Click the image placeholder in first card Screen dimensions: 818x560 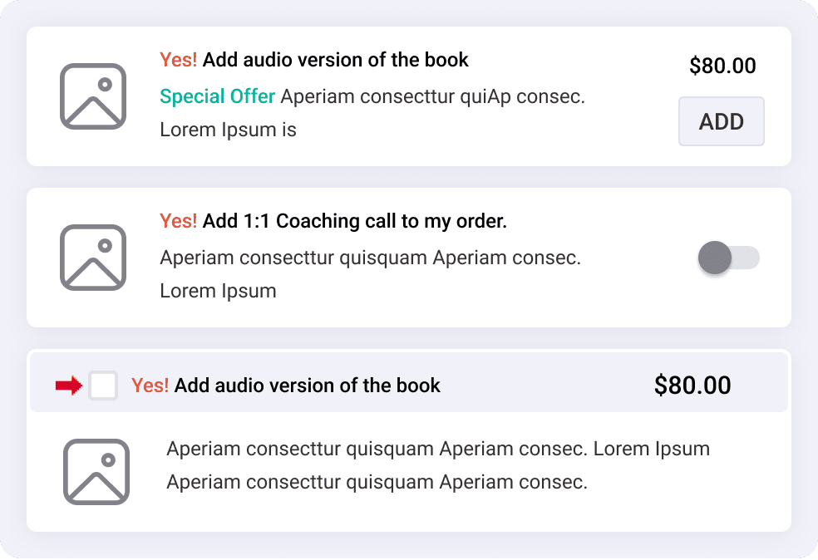click(93, 96)
